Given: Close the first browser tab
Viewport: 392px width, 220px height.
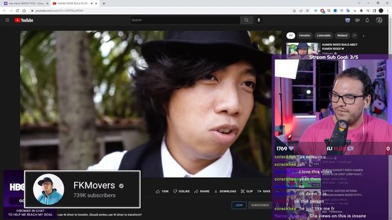Looking at the screenshot, I should pyautogui.click(x=47, y=4).
